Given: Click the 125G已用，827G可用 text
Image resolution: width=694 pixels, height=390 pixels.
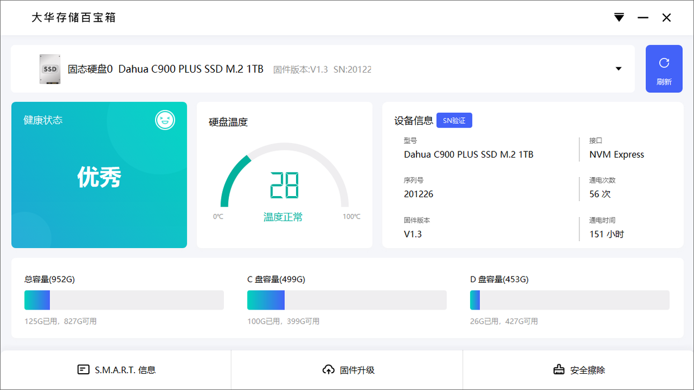Looking at the screenshot, I should (x=60, y=321).
